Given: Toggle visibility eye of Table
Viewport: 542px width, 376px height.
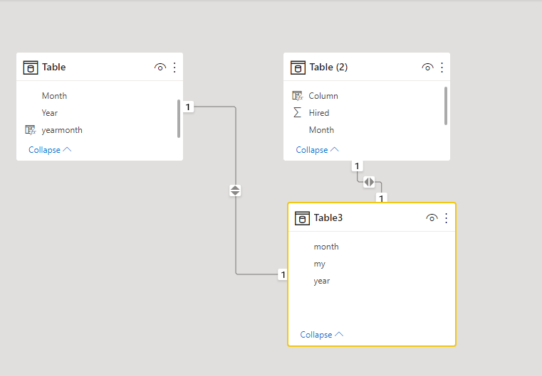Looking at the screenshot, I should point(160,68).
